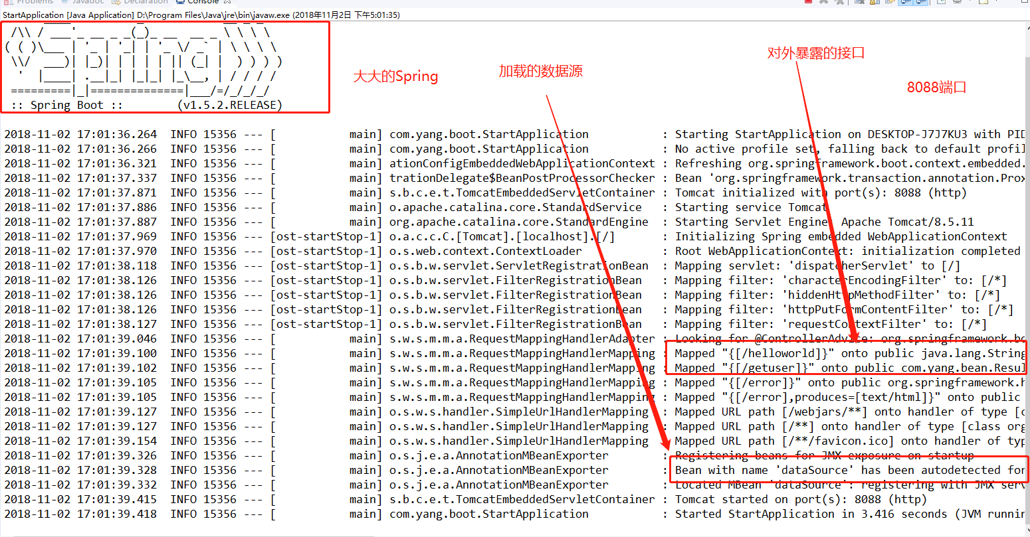Click the timestamp 2018-11-02 17:01:36.264
This screenshot has height=537, width=1030.
(81, 134)
